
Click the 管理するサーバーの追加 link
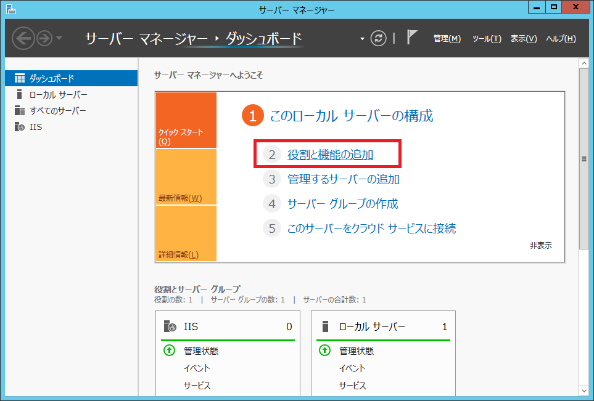pos(343,179)
